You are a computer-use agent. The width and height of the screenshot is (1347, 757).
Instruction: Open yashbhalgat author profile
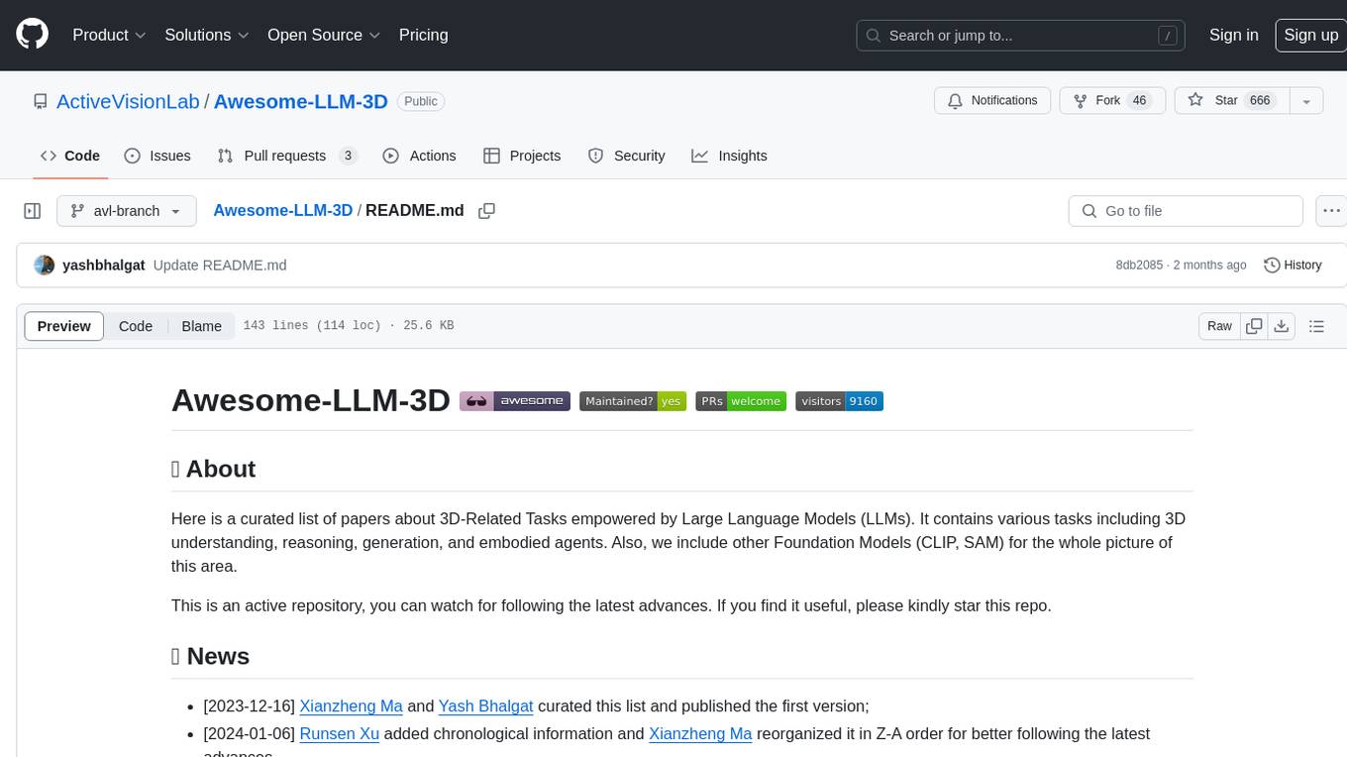tap(104, 265)
